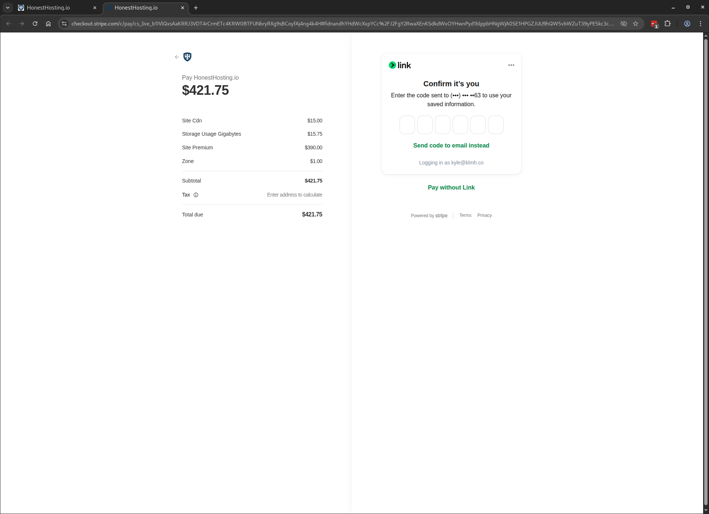The height and width of the screenshot is (514, 709).
Task: Open the Privacy link in footer
Action: click(x=484, y=215)
